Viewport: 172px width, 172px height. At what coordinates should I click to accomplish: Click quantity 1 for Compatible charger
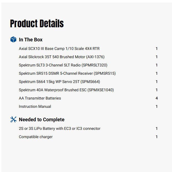point(157,137)
